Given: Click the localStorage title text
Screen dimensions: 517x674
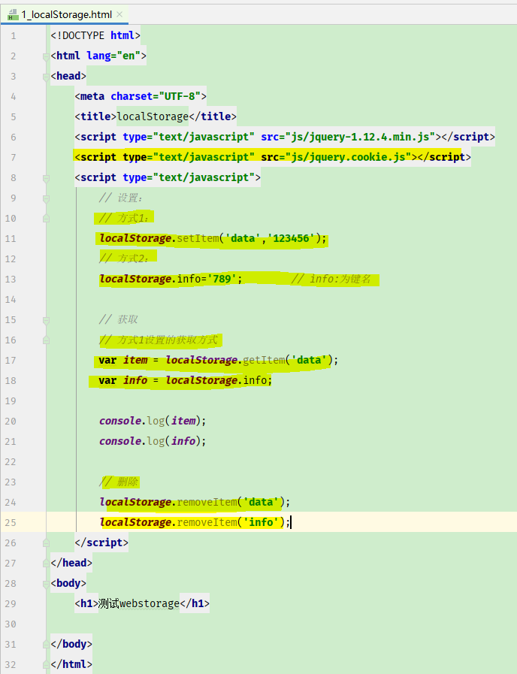Looking at the screenshot, I should (153, 116).
